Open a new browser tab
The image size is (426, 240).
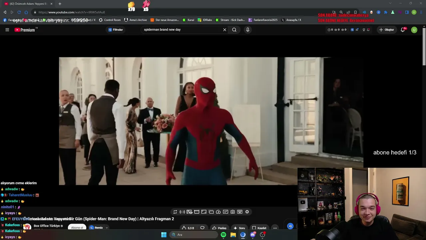coord(60,4)
